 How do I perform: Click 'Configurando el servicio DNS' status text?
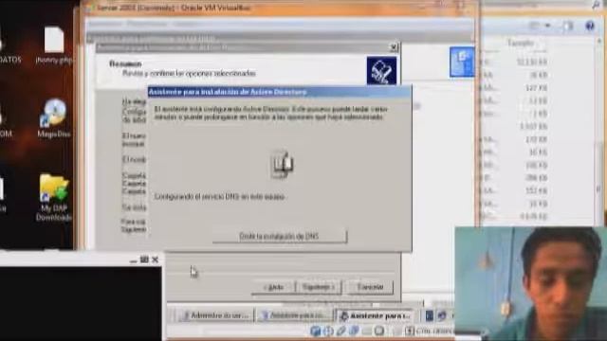pos(219,197)
